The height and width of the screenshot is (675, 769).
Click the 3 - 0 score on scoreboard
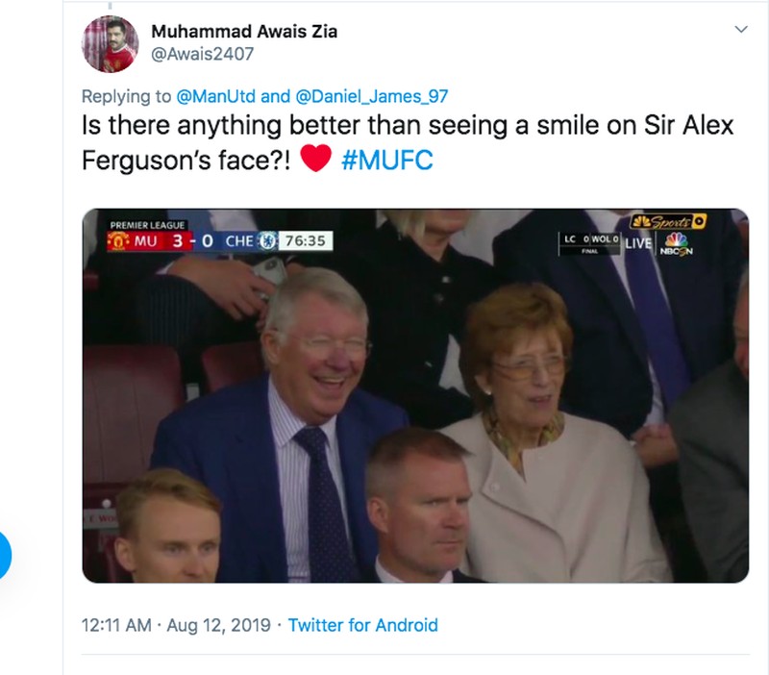[190, 240]
